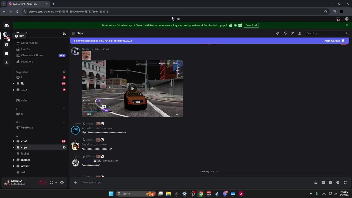Select the memes channel

(41, 160)
